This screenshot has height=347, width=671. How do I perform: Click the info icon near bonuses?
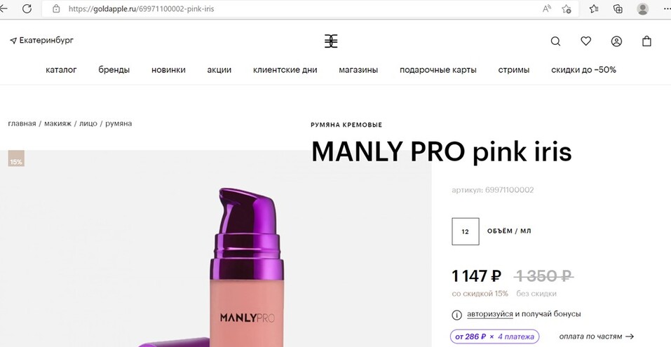[456, 315]
